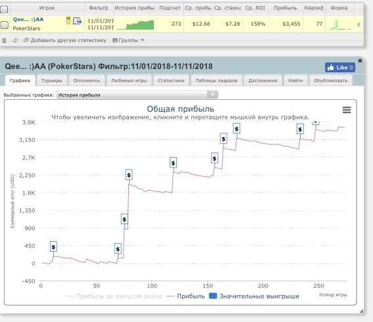Viewport: 373px width, 322px height.
Task: Tick the checkbox for Qee... :)AA row
Action: (x=5, y=25)
